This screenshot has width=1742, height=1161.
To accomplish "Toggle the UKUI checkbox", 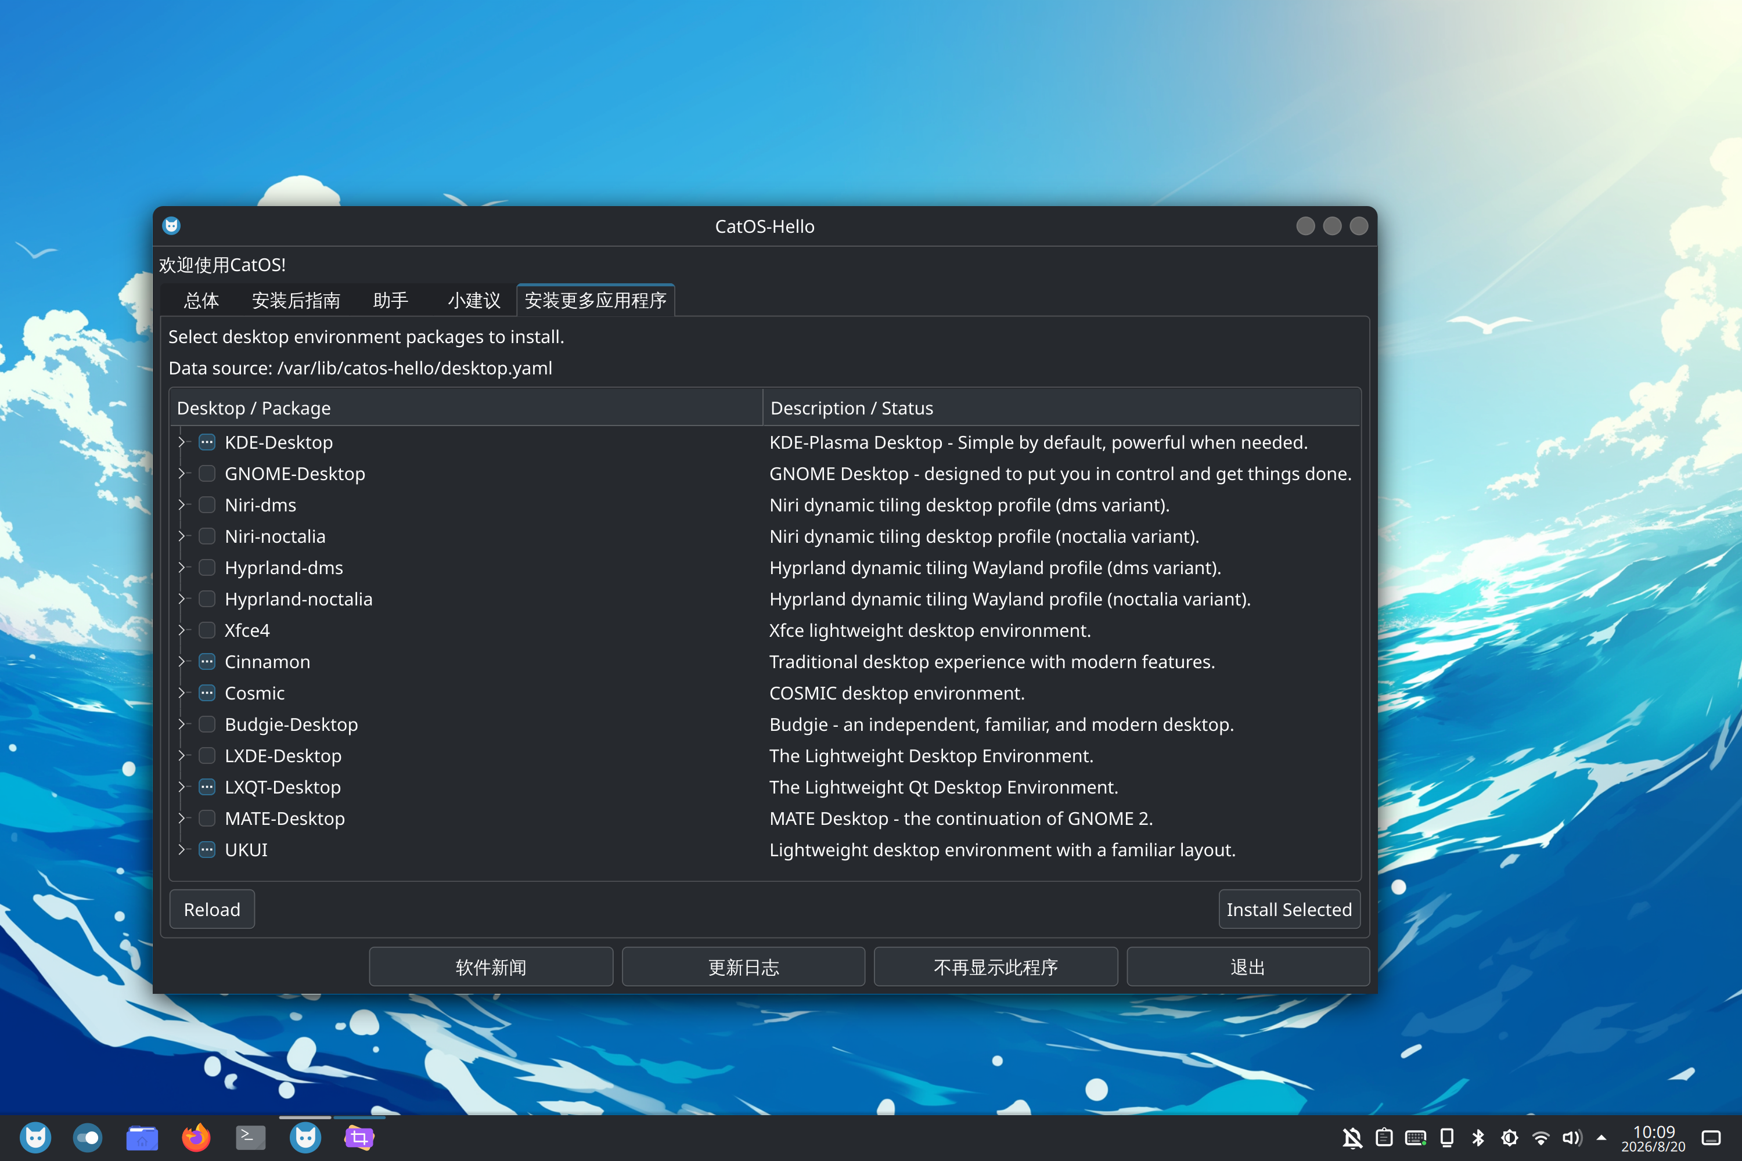I will tap(207, 849).
